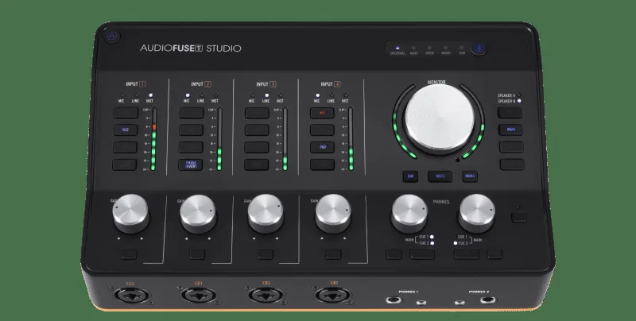Toggle the red 48V button on Input 4
636x321 pixels.
tap(322, 113)
